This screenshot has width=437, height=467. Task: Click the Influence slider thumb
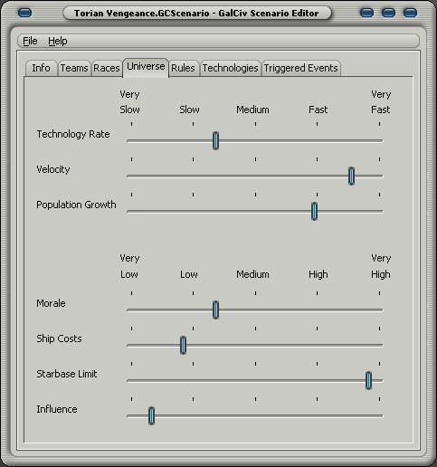coord(152,415)
